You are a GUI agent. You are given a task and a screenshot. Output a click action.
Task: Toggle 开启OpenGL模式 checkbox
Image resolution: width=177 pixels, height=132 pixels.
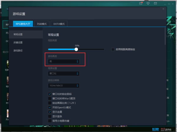pyautogui.click(x=50, y=107)
